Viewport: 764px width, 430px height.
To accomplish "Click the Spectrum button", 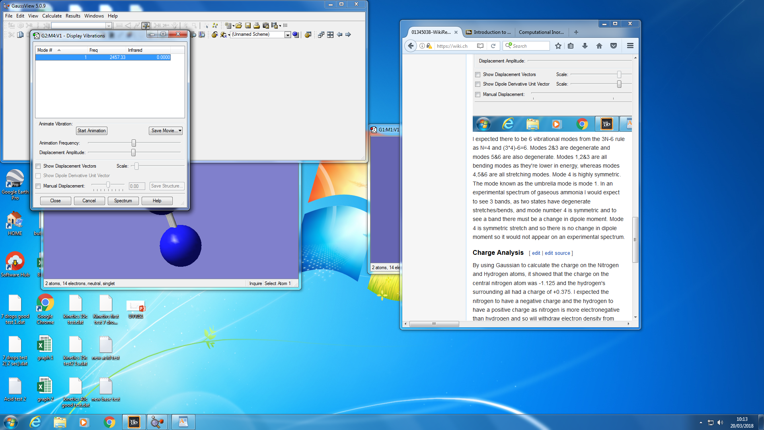I will 123,201.
